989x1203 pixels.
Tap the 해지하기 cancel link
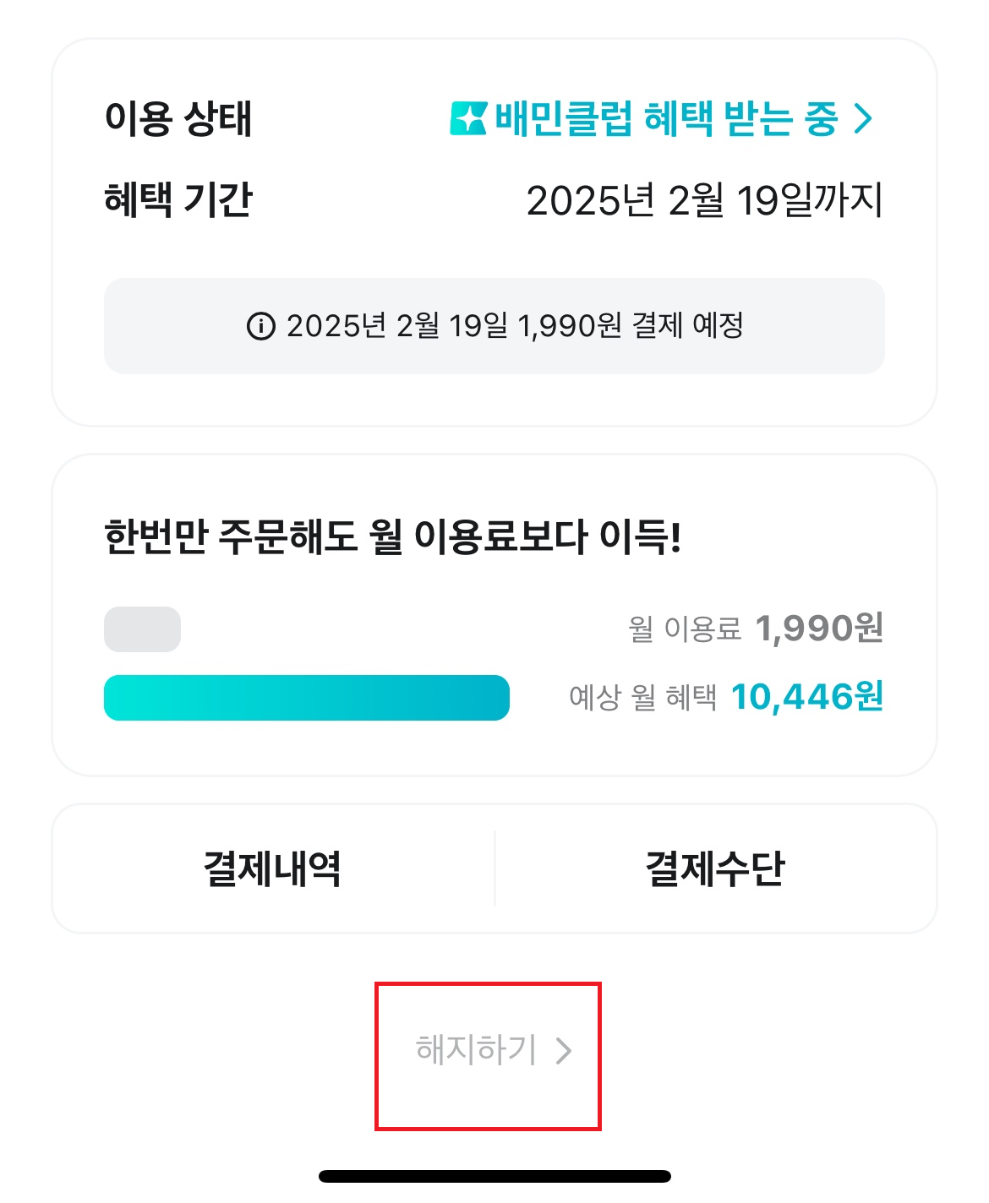click(477, 1050)
